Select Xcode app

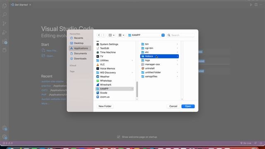pos(115,93)
